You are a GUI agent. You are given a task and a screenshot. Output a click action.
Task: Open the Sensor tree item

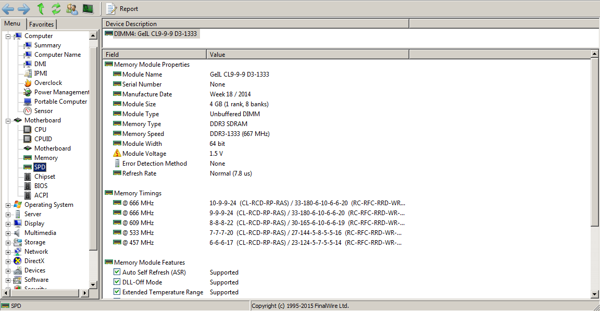pos(43,111)
